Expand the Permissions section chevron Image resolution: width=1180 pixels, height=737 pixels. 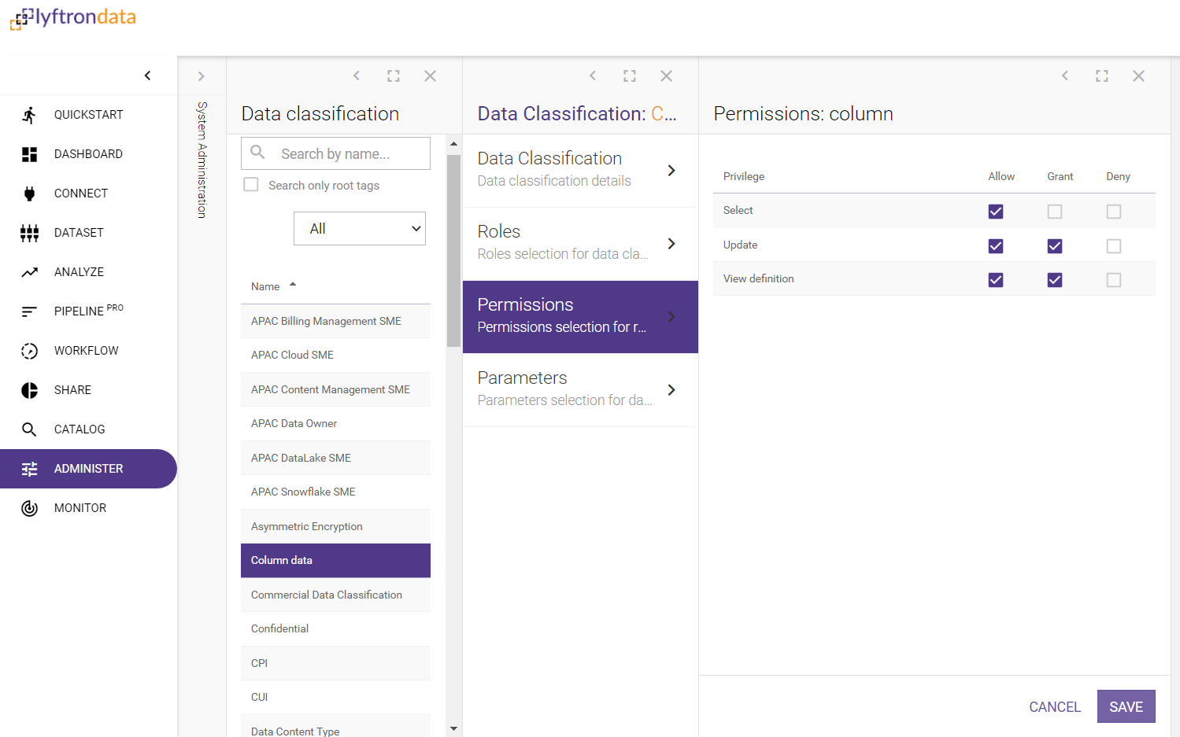tap(671, 317)
